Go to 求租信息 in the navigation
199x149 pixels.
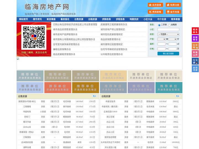pyautogui.click(x=120, y=19)
